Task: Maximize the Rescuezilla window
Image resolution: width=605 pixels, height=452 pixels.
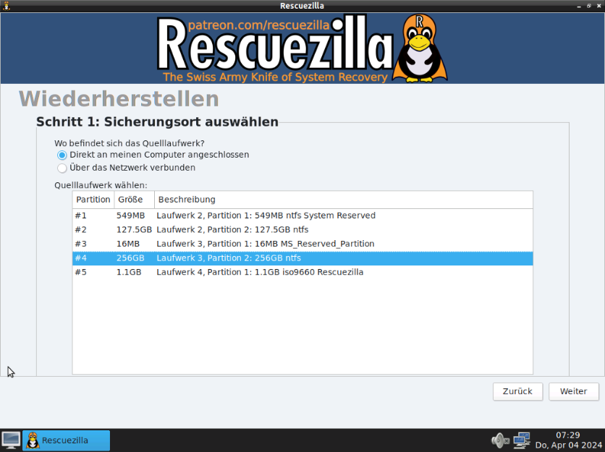Action: coord(588,6)
